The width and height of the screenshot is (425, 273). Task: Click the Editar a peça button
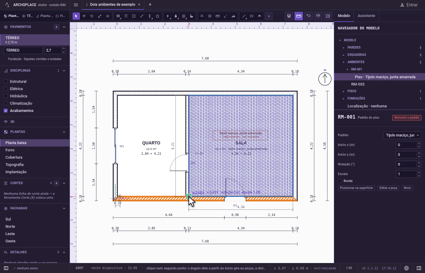[x=388, y=188]
